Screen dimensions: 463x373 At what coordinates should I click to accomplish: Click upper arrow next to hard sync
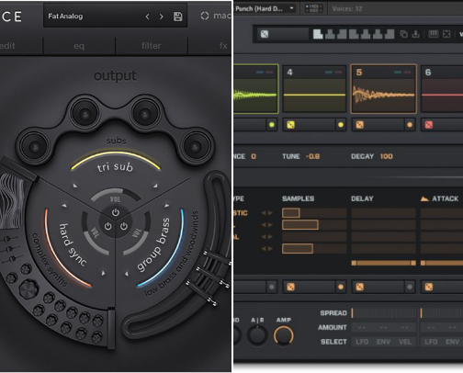click(64, 206)
